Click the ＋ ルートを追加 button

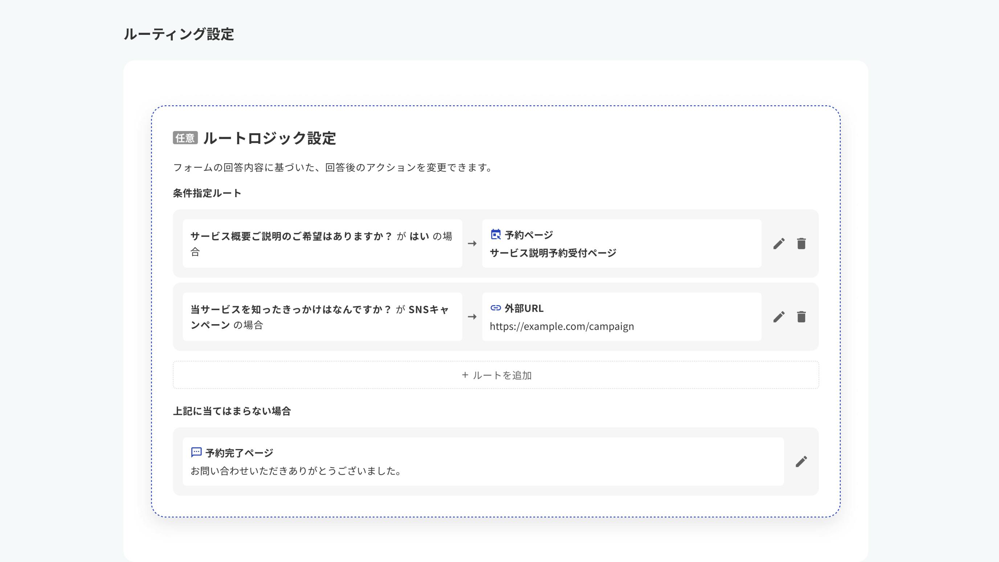(496, 375)
